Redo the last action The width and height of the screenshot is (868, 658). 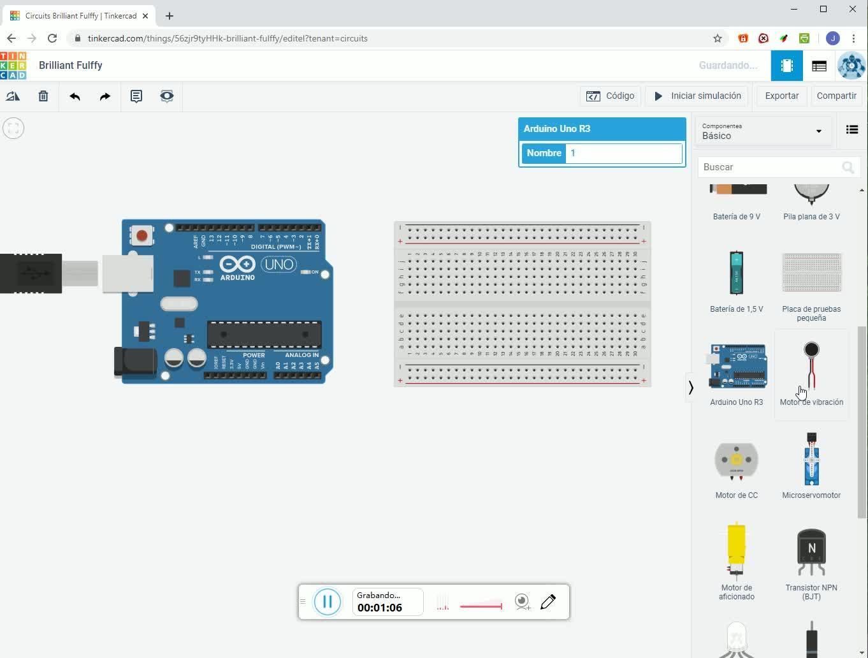click(105, 96)
